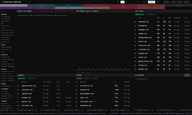Click the Reset button in header
Screen dimensions: 192x115
click(187, 2)
